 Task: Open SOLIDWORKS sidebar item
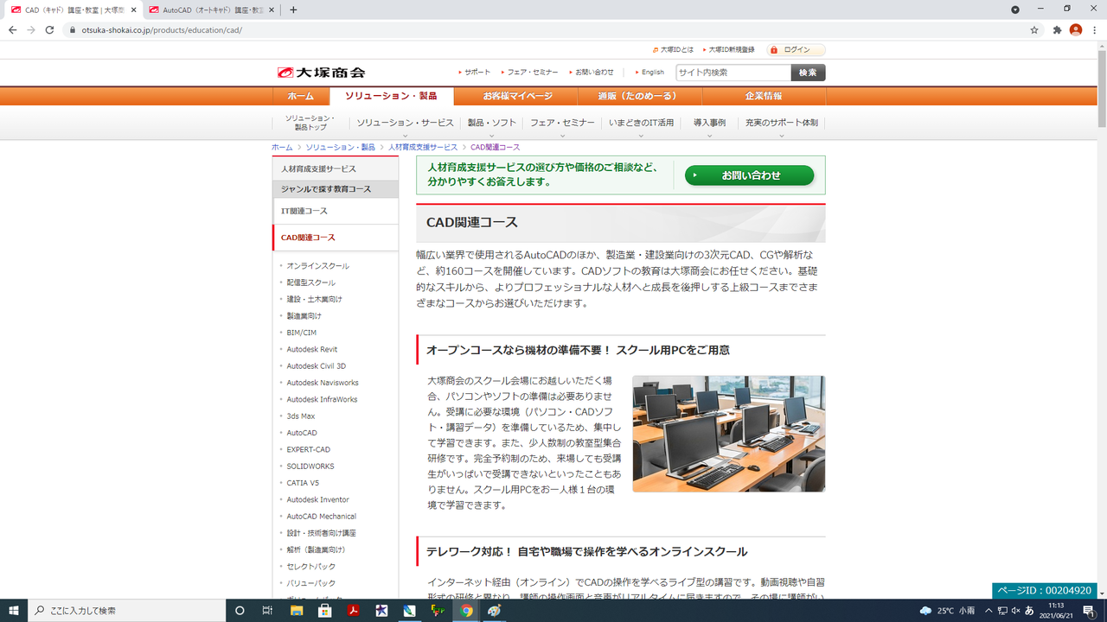[310, 466]
